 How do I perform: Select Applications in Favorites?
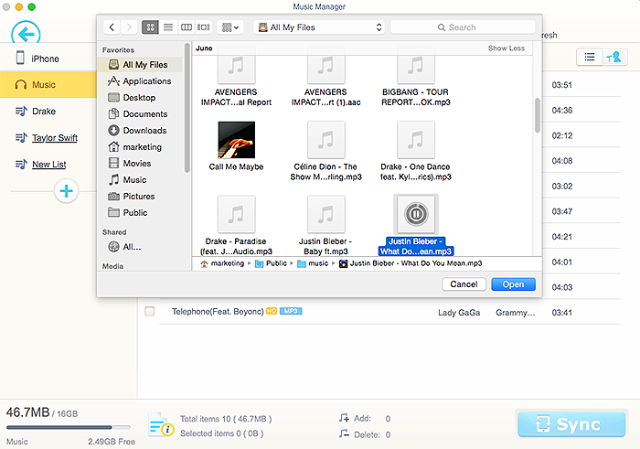point(140,80)
